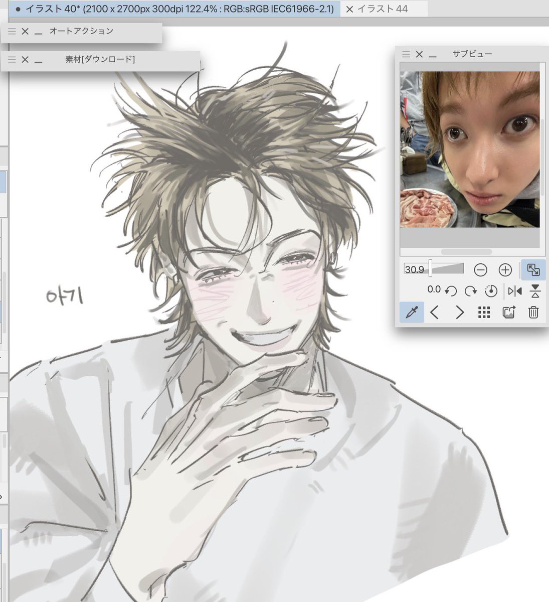The height and width of the screenshot is (602, 549).
Task: Delete the current Sub View image
Action: pyautogui.click(x=533, y=313)
